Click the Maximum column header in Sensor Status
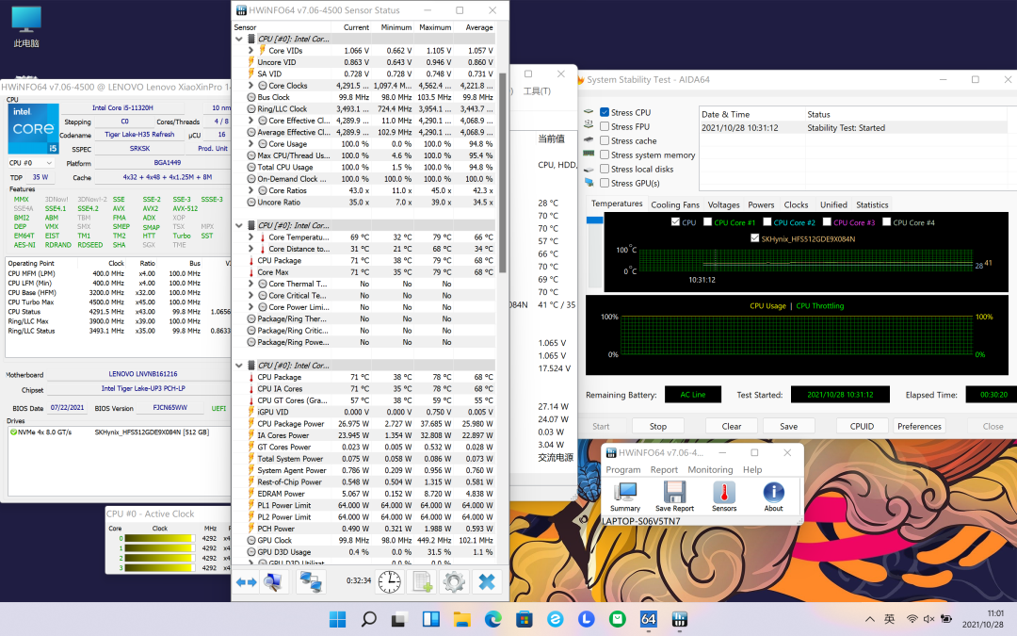1017x636 pixels. [x=434, y=27]
